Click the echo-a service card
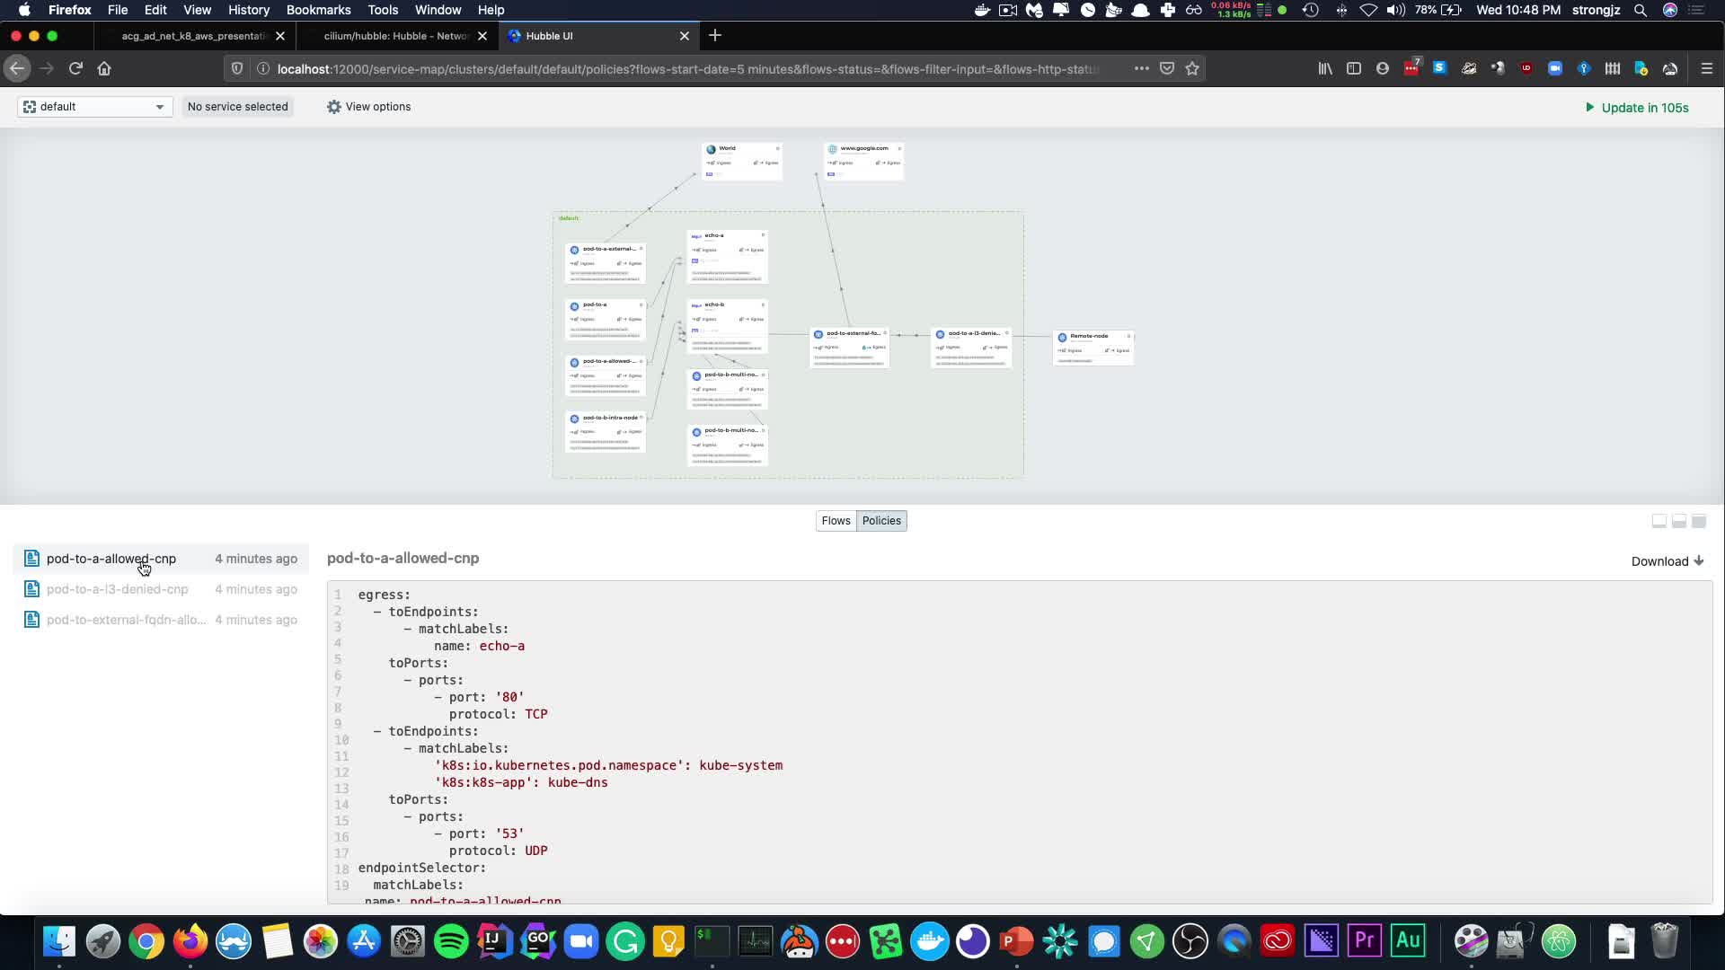 tap(727, 256)
